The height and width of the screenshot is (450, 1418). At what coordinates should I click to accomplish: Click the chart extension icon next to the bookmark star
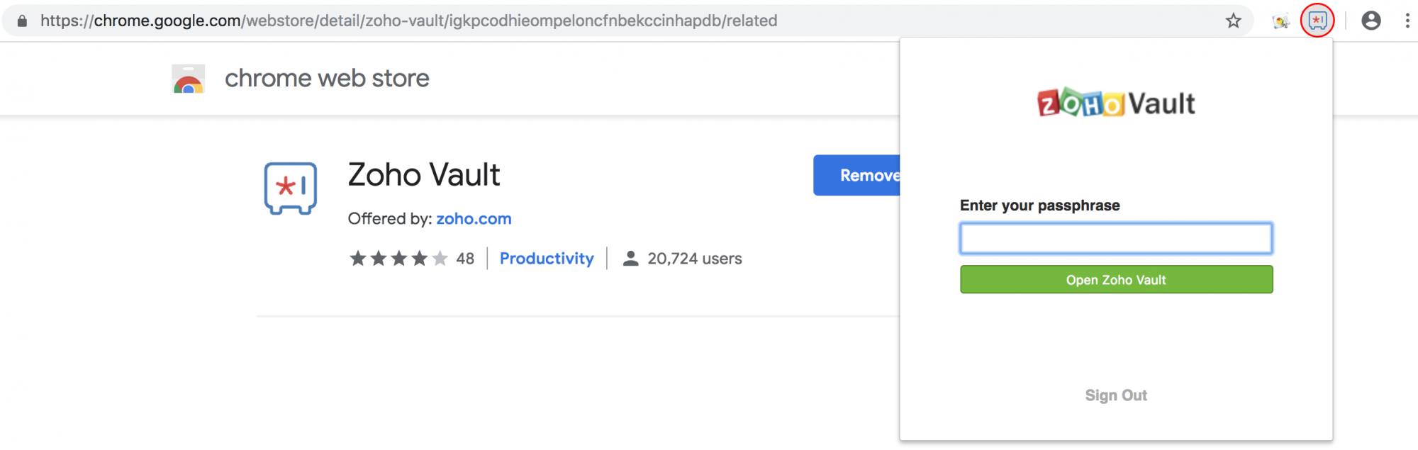click(1280, 21)
